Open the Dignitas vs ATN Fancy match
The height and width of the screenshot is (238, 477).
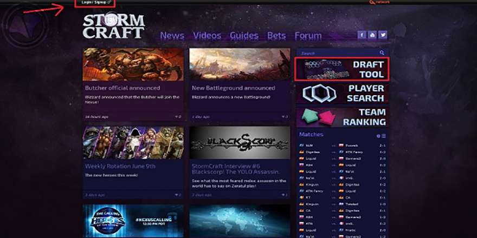[x=343, y=152]
